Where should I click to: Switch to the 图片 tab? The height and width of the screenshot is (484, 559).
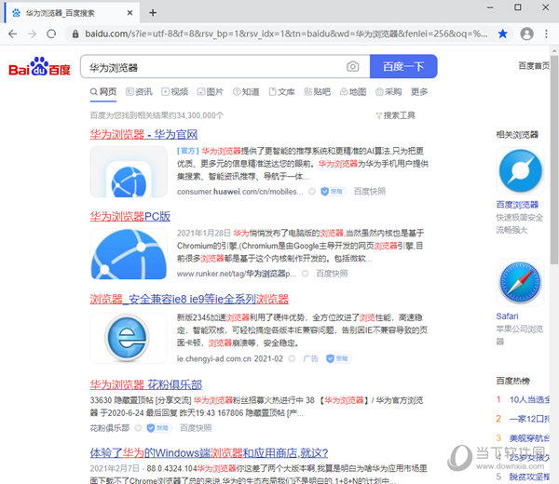click(211, 92)
